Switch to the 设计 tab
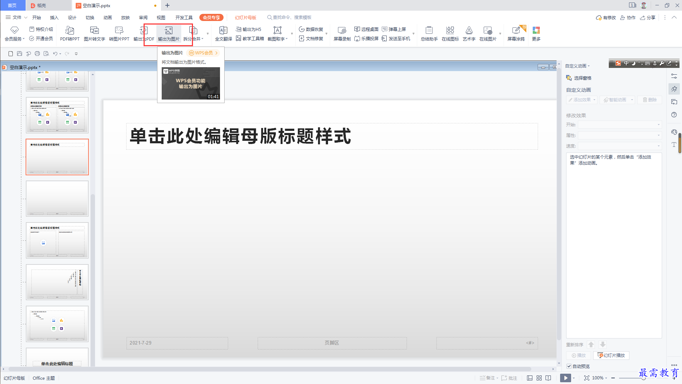682x384 pixels. tap(72, 17)
